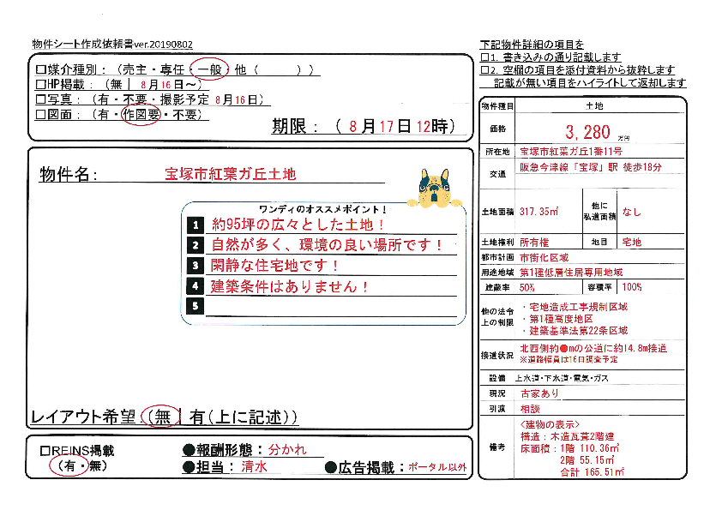Click the 担当 field showing 清水
Image resolution: width=722 pixels, height=510 pixels.
click(255, 467)
